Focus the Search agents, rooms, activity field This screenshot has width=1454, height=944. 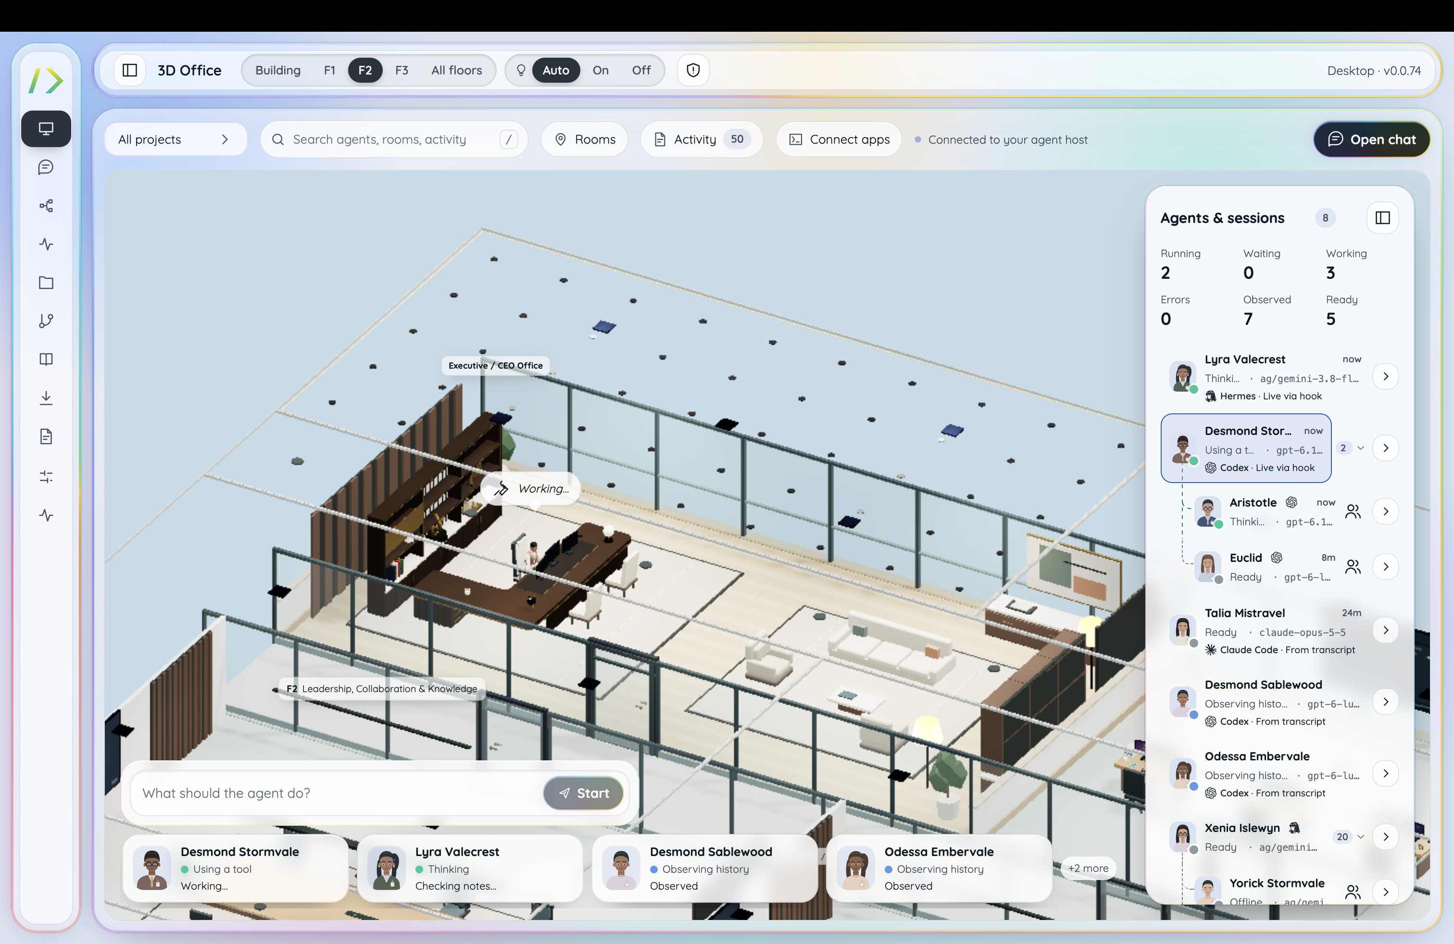(394, 140)
